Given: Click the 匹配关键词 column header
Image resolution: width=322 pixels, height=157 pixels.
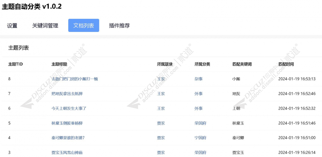Looking at the screenshot, I should [242, 64].
